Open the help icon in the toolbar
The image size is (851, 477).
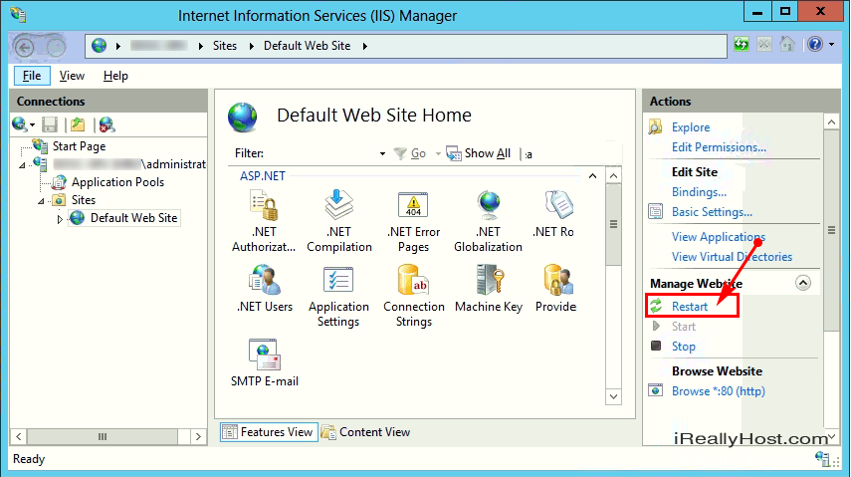coord(815,44)
